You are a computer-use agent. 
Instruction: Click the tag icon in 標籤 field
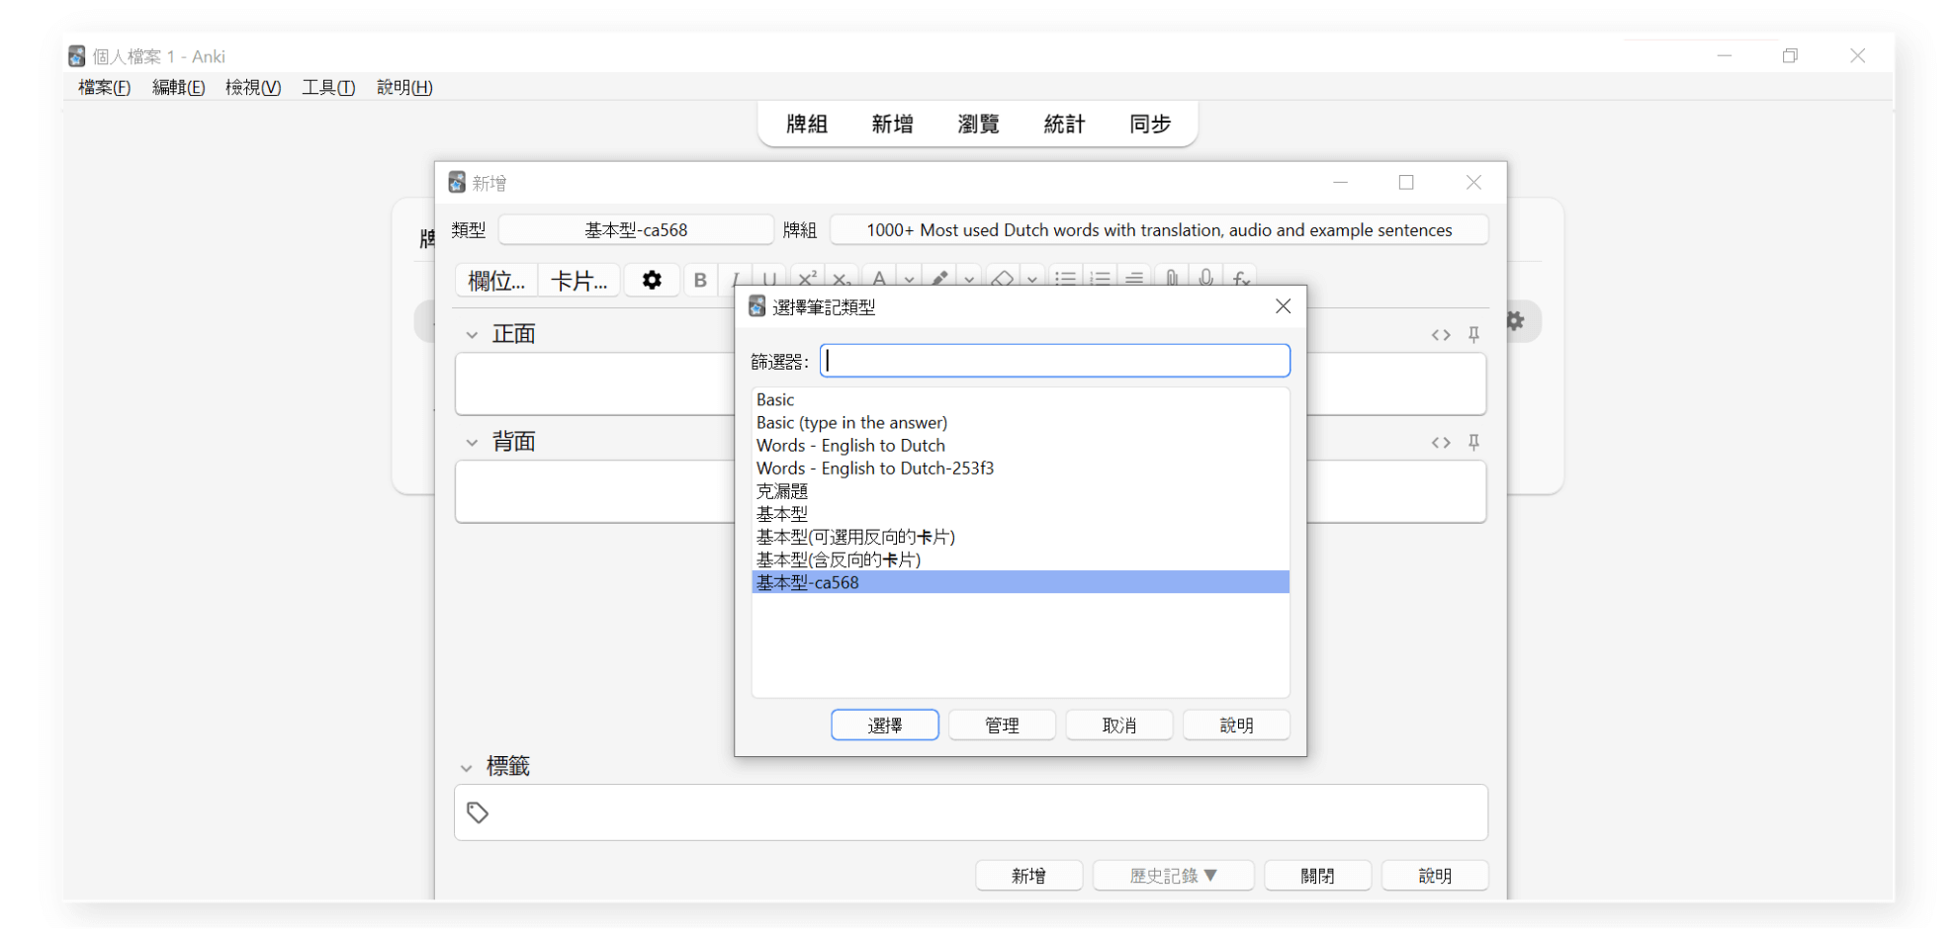(478, 812)
